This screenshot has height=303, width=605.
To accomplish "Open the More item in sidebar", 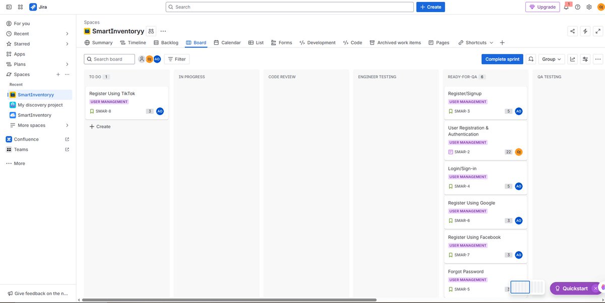I will (38, 163).
